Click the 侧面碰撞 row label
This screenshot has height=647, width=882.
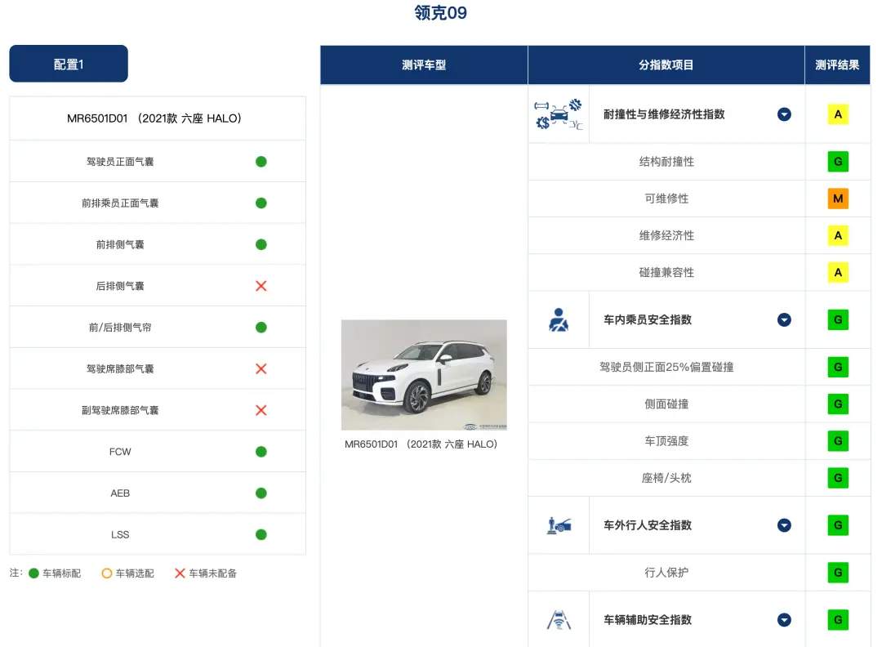click(x=666, y=404)
